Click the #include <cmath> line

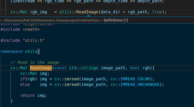click(x=20, y=30)
